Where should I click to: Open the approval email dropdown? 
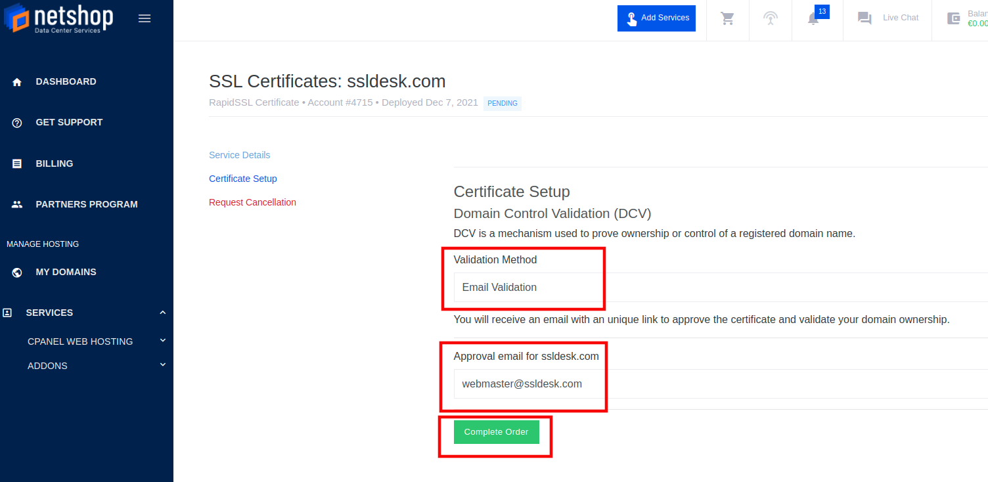(721, 384)
